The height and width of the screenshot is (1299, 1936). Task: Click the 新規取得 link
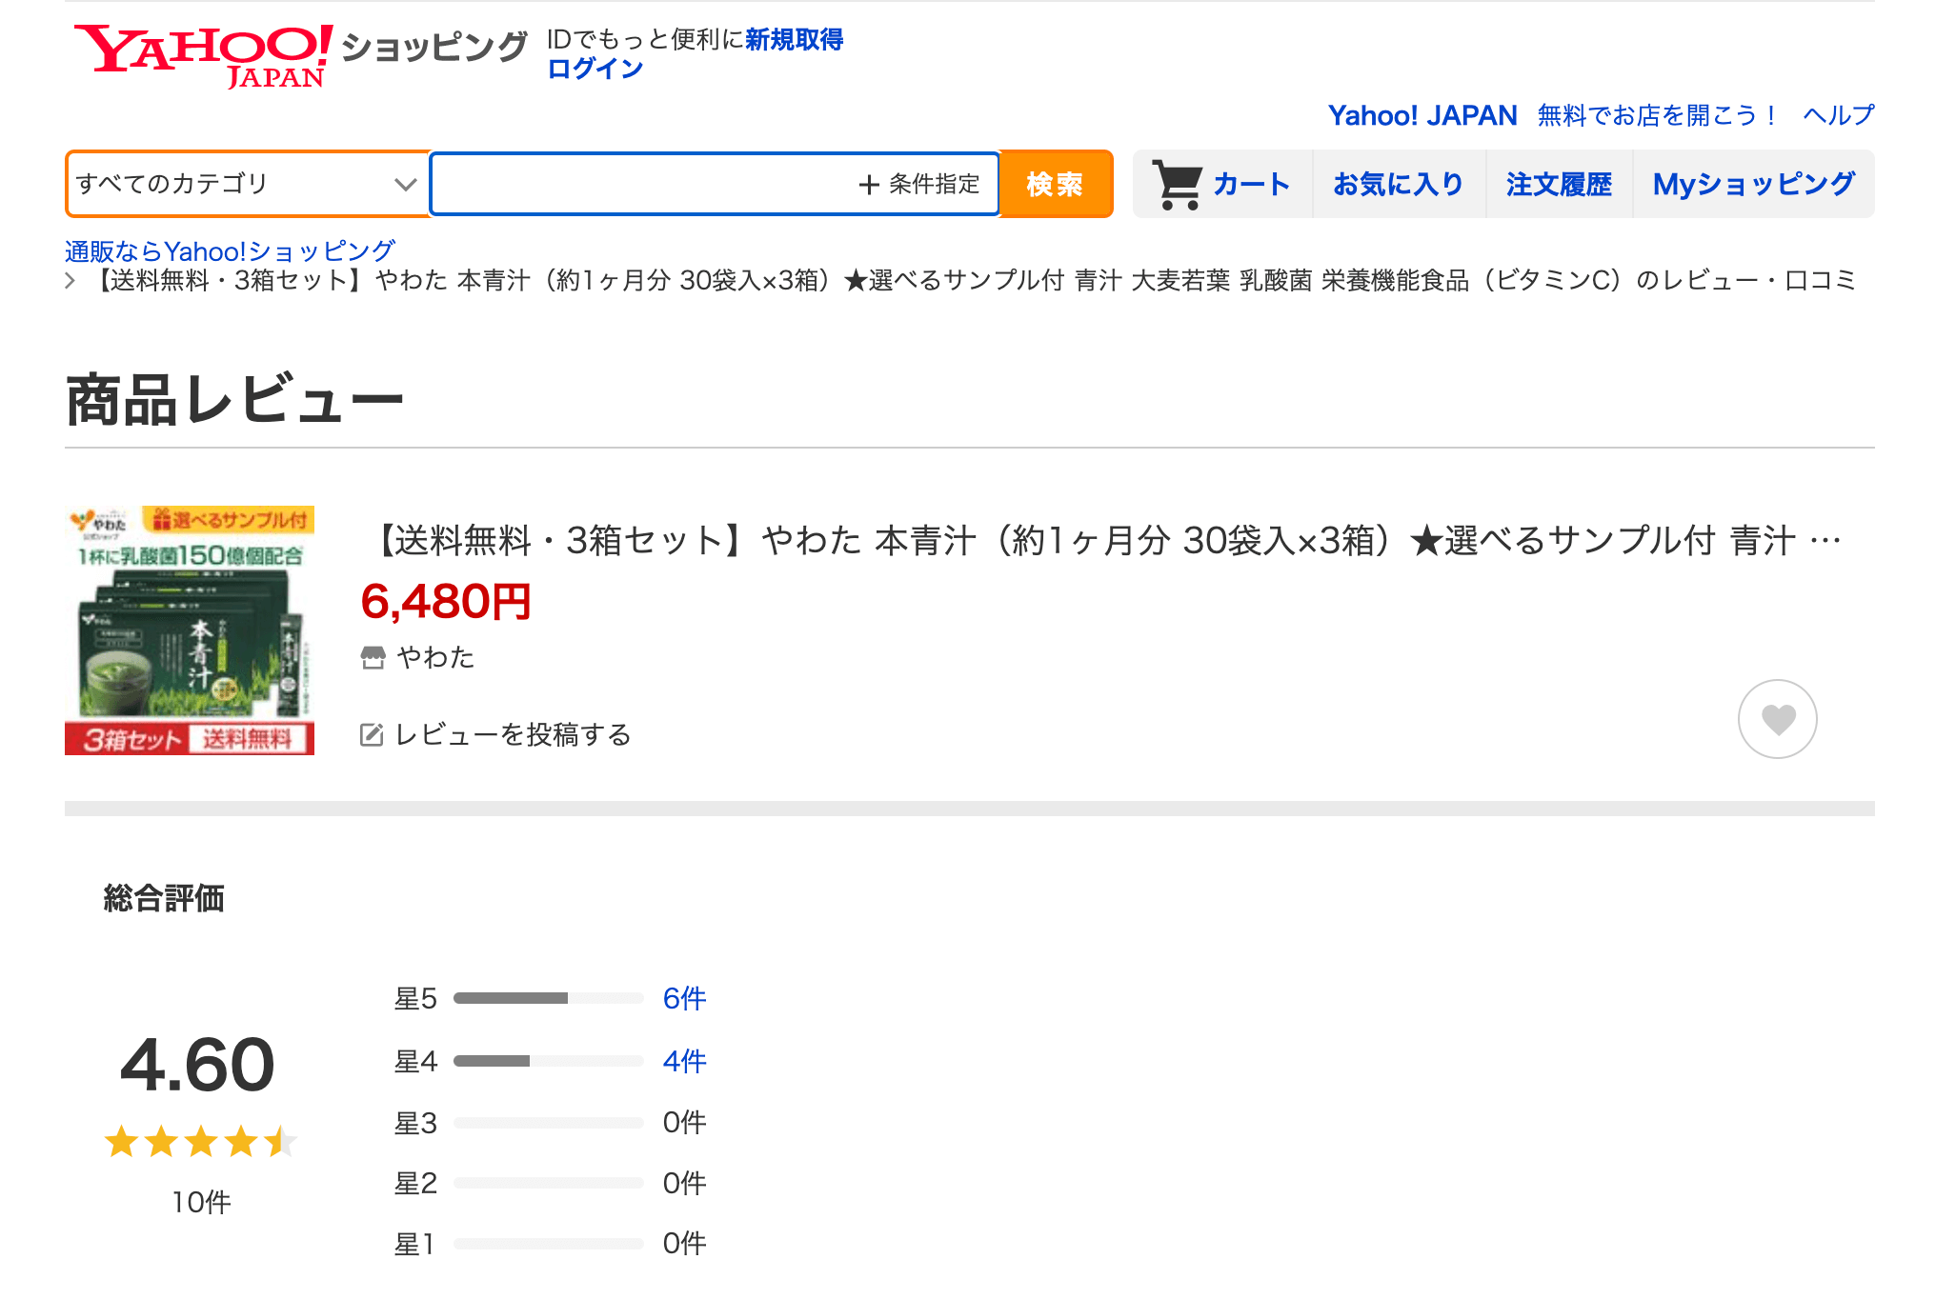pos(795,40)
